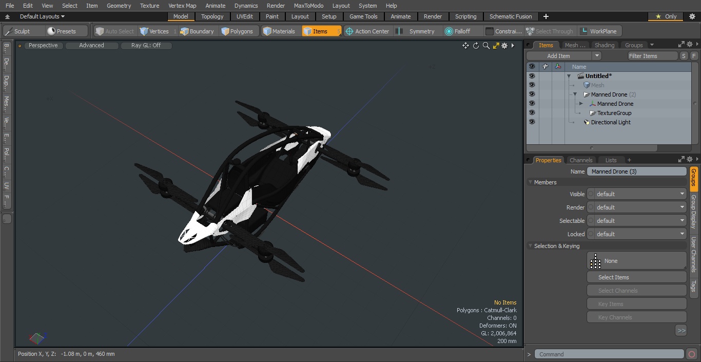Click the Select Items button

click(636, 277)
